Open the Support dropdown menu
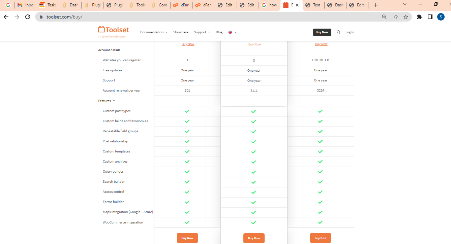The height and width of the screenshot is (244, 451). [202, 32]
